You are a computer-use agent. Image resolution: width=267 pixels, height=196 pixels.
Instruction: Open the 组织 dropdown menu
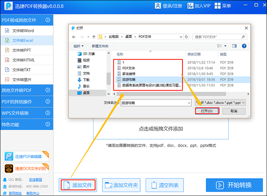[x=79, y=46]
